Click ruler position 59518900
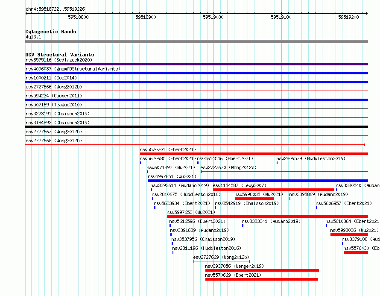The height and width of the screenshot is (296, 380). point(146,17)
